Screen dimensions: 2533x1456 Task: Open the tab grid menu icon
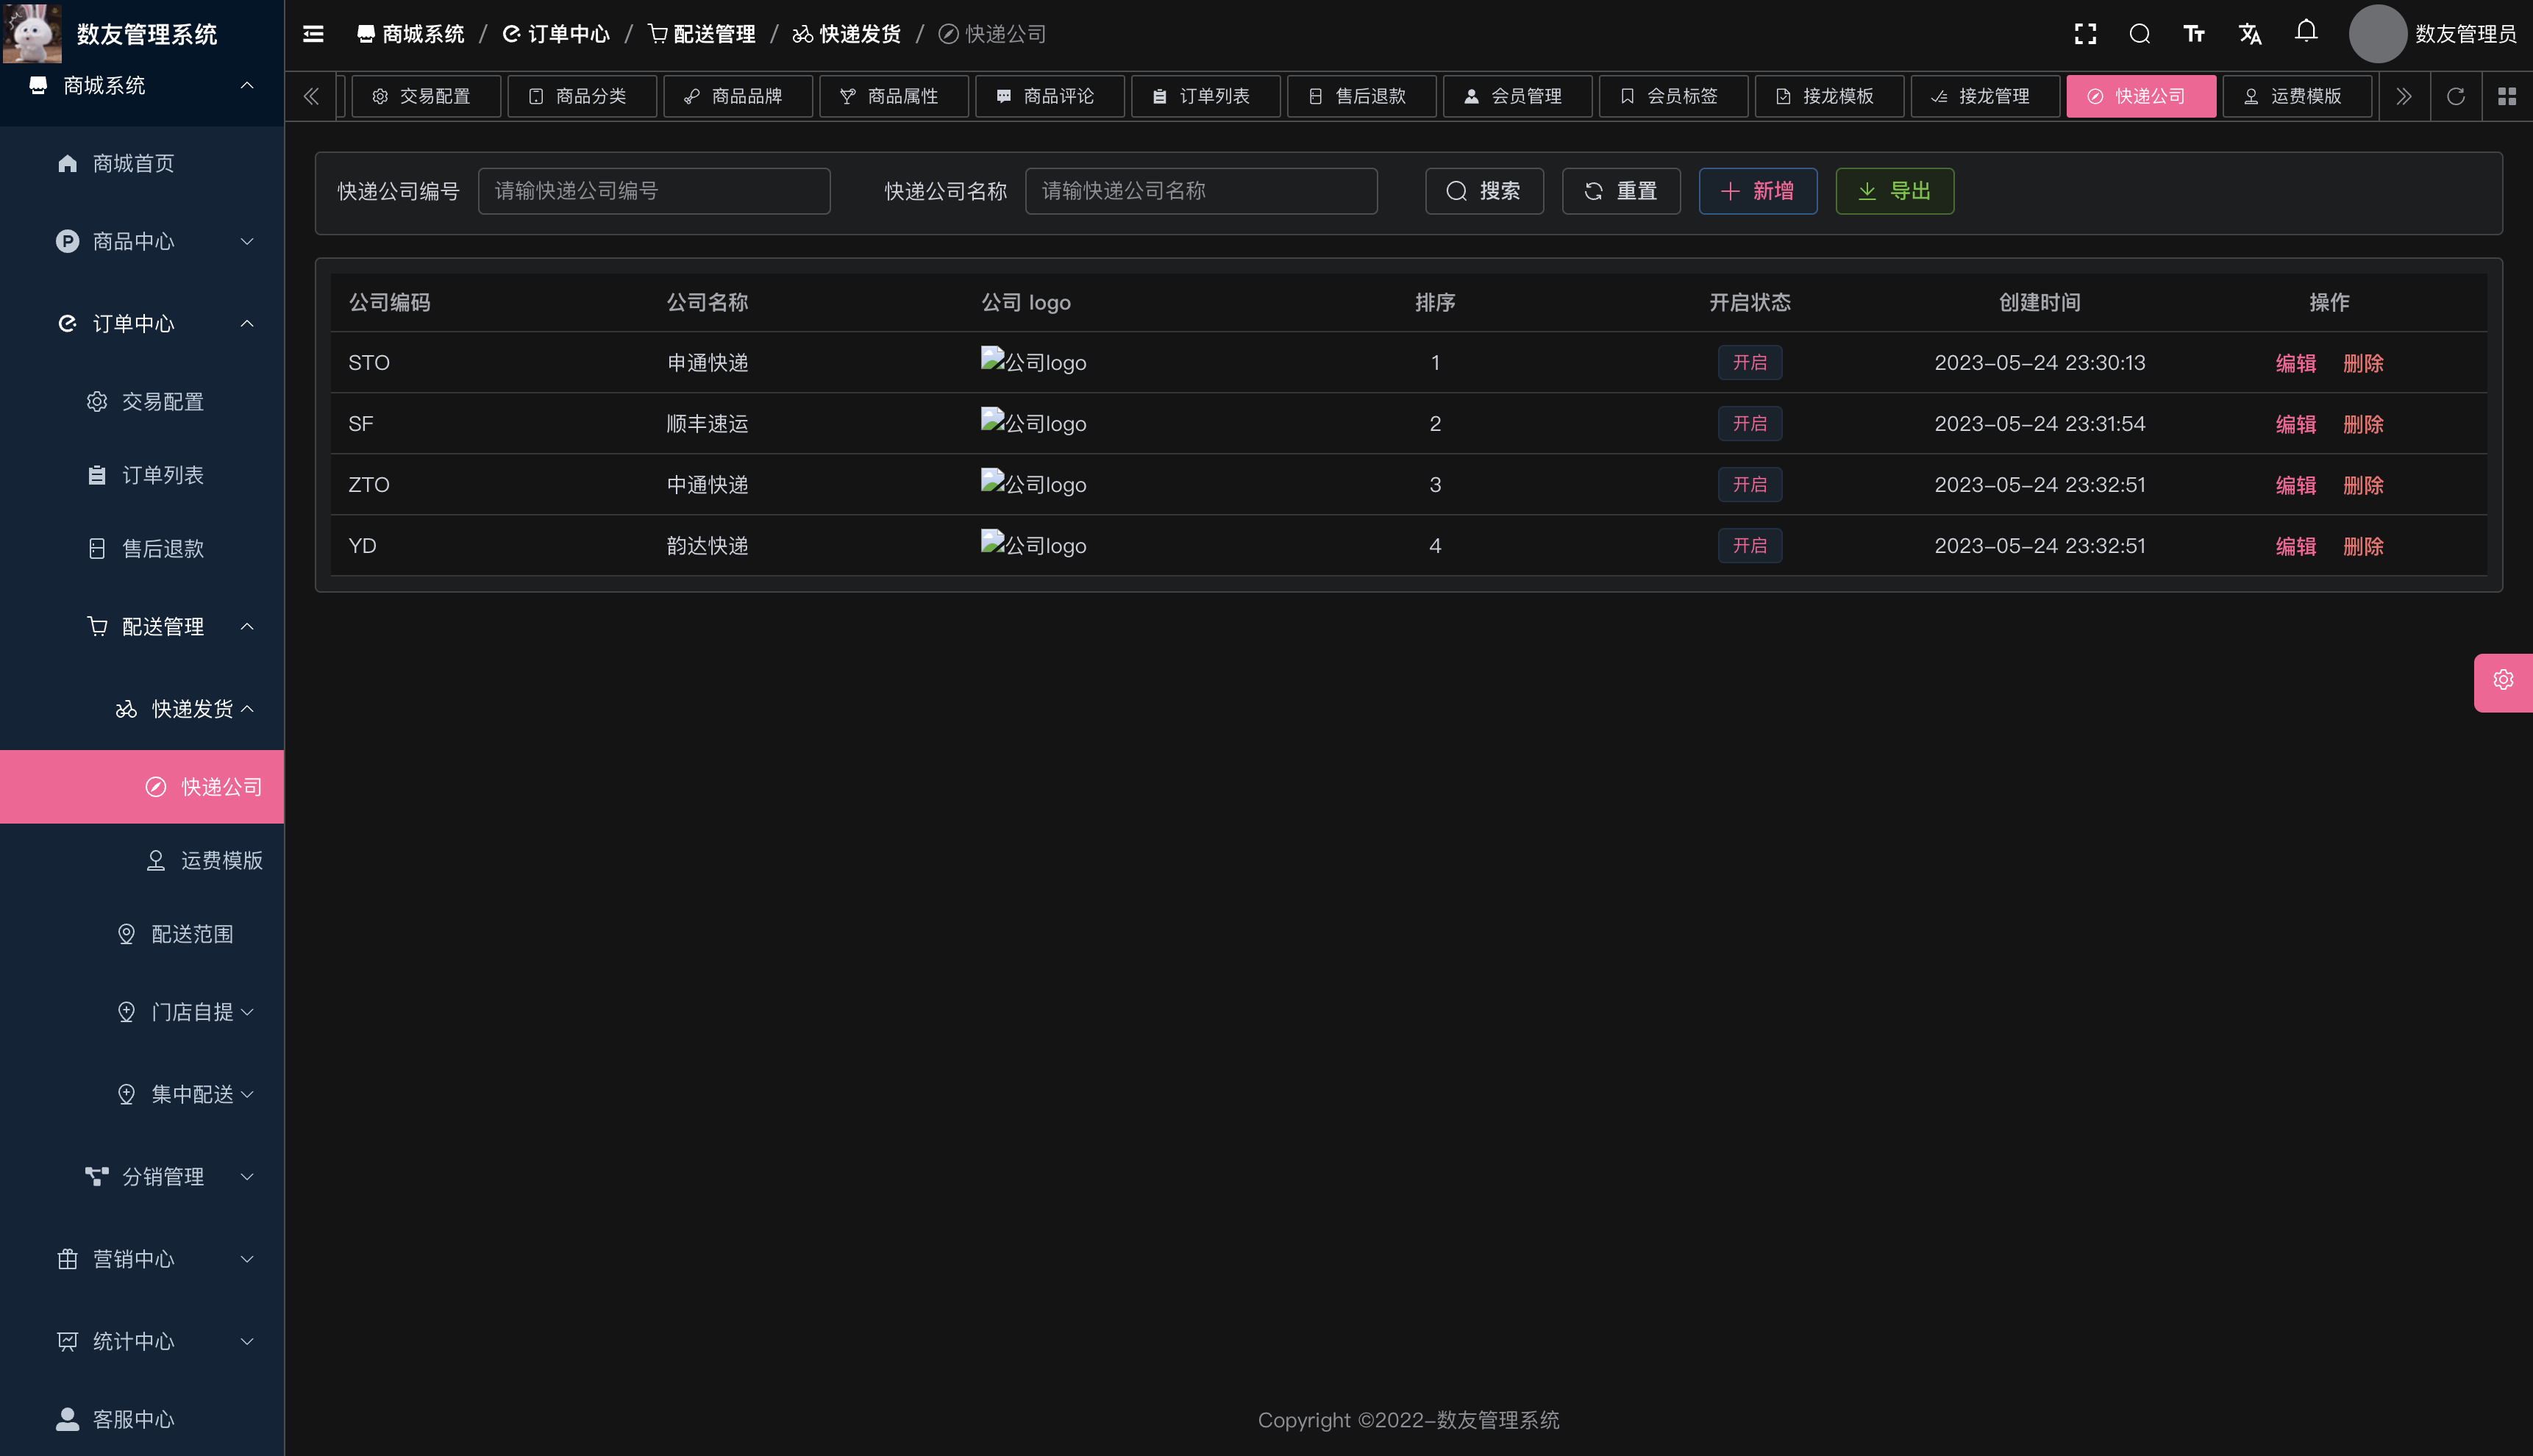point(2507,96)
